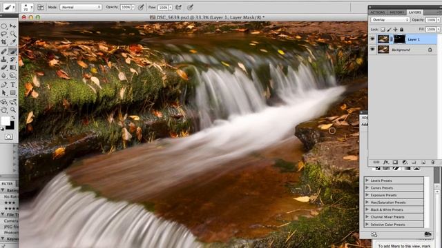Expand Selective Color Presets
This screenshot has height=248, width=442.
pos(367,225)
